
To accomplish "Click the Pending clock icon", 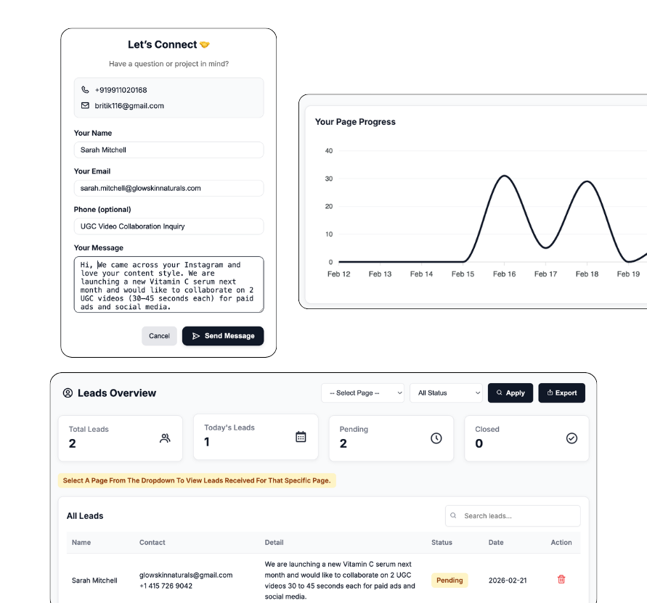I will [436, 438].
